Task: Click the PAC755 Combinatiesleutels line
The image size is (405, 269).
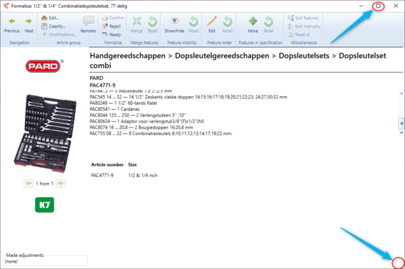Action: click(x=160, y=133)
